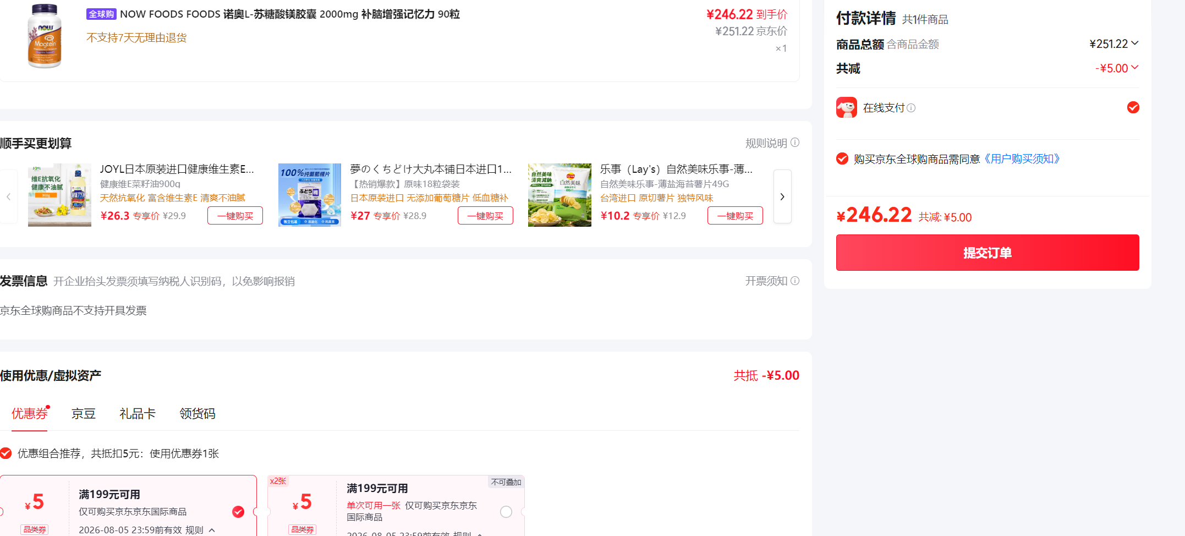The image size is (1185, 536).
Task: Click the 品类券 tag on the checked coupon
Action: 35,529
